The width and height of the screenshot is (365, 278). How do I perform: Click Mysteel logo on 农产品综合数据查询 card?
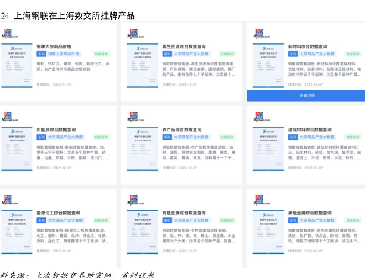[x=136, y=117]
